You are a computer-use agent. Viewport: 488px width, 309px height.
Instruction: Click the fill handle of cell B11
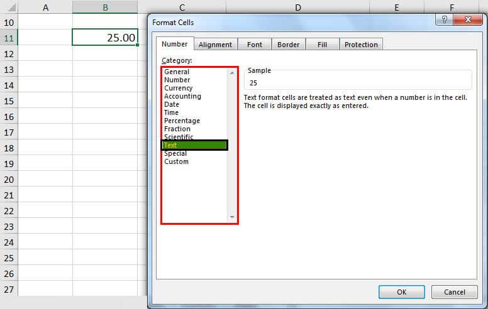(x=137, y=45)
